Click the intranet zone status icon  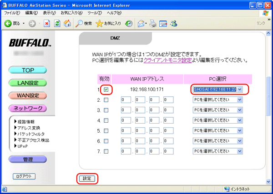(227, 189)
